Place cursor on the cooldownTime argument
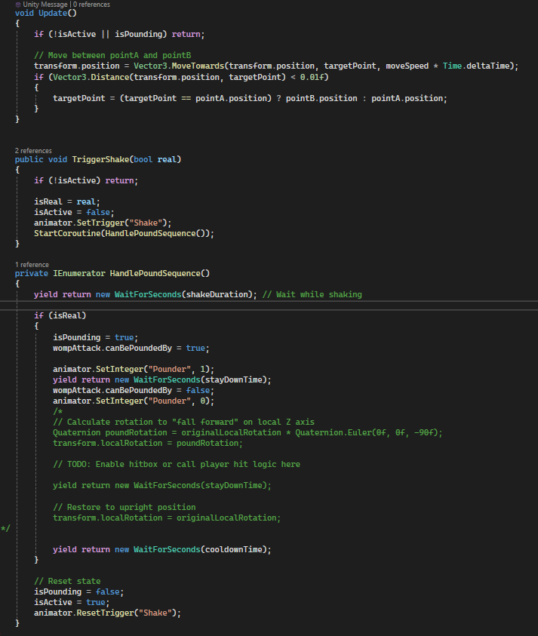The width and height of the screenshot is (538, 636). point(235,549)
